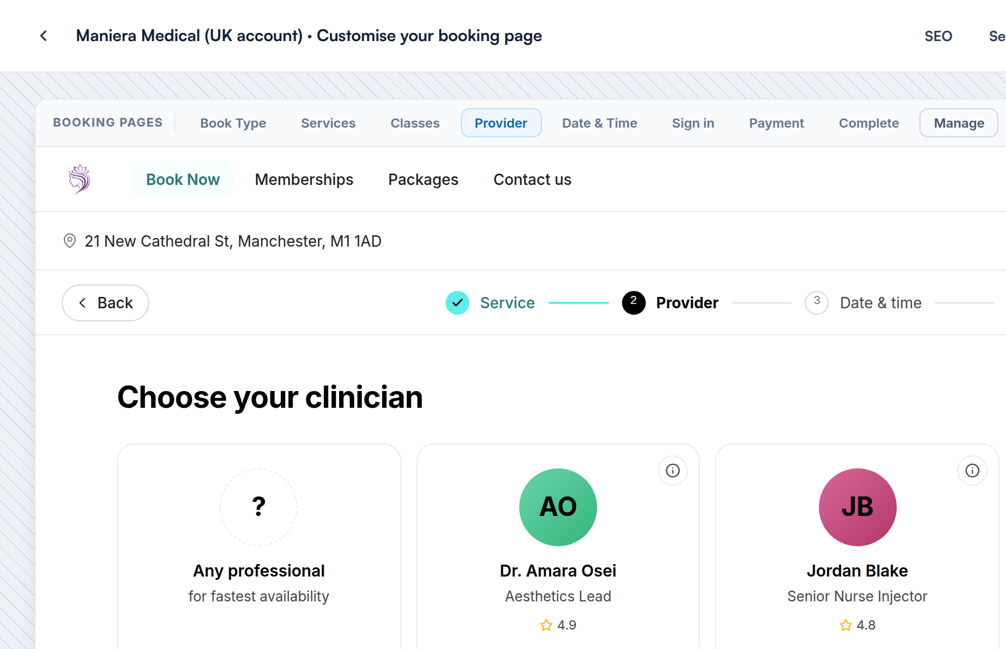The width and height of the screenshot is (1006, 649).
Task: Click the AO avatar of Dr. Amara Osei
Action: [x=558, y=507]
